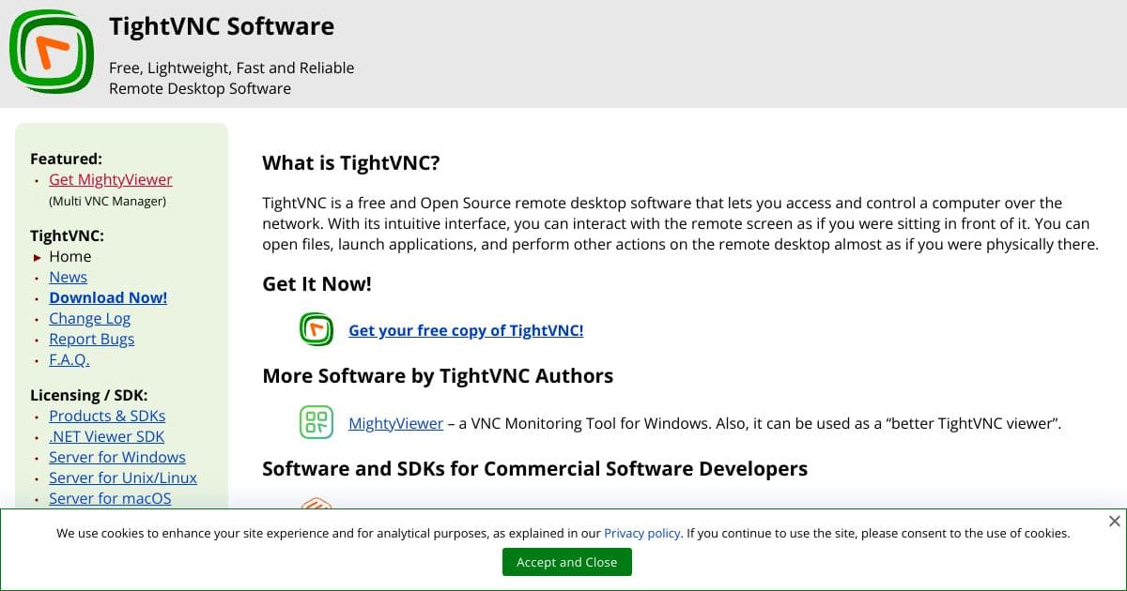Open the F.A.Q. page

pos(69,359)
